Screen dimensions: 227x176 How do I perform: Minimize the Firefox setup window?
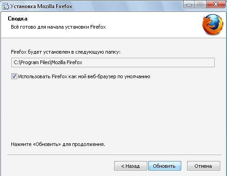189,5
